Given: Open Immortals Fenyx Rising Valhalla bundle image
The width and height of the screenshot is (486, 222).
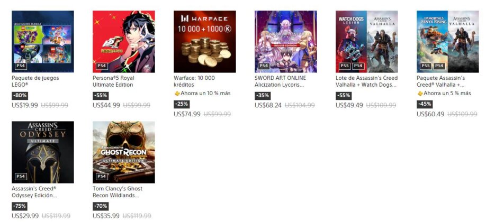Looking at the screenshot, I should [x=447, y=41].
